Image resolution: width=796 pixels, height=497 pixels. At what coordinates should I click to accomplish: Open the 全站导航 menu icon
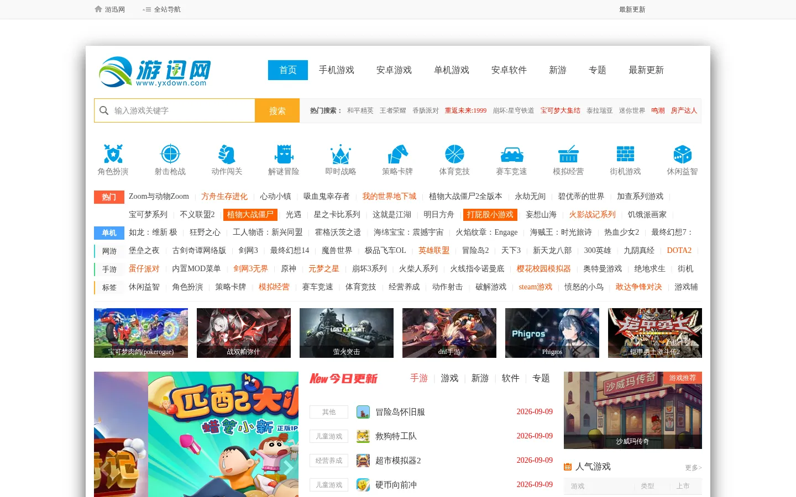point(146,9)
